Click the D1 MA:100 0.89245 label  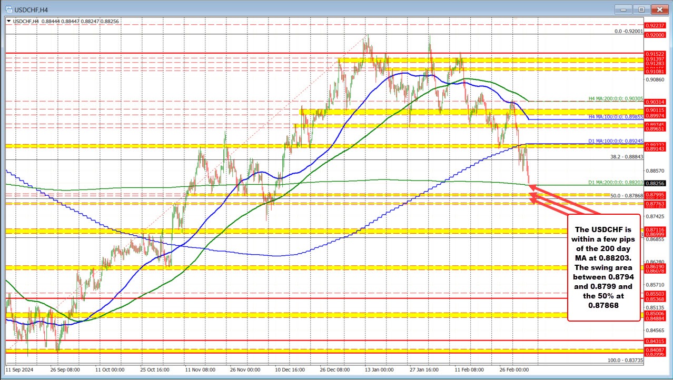[615, 141]
